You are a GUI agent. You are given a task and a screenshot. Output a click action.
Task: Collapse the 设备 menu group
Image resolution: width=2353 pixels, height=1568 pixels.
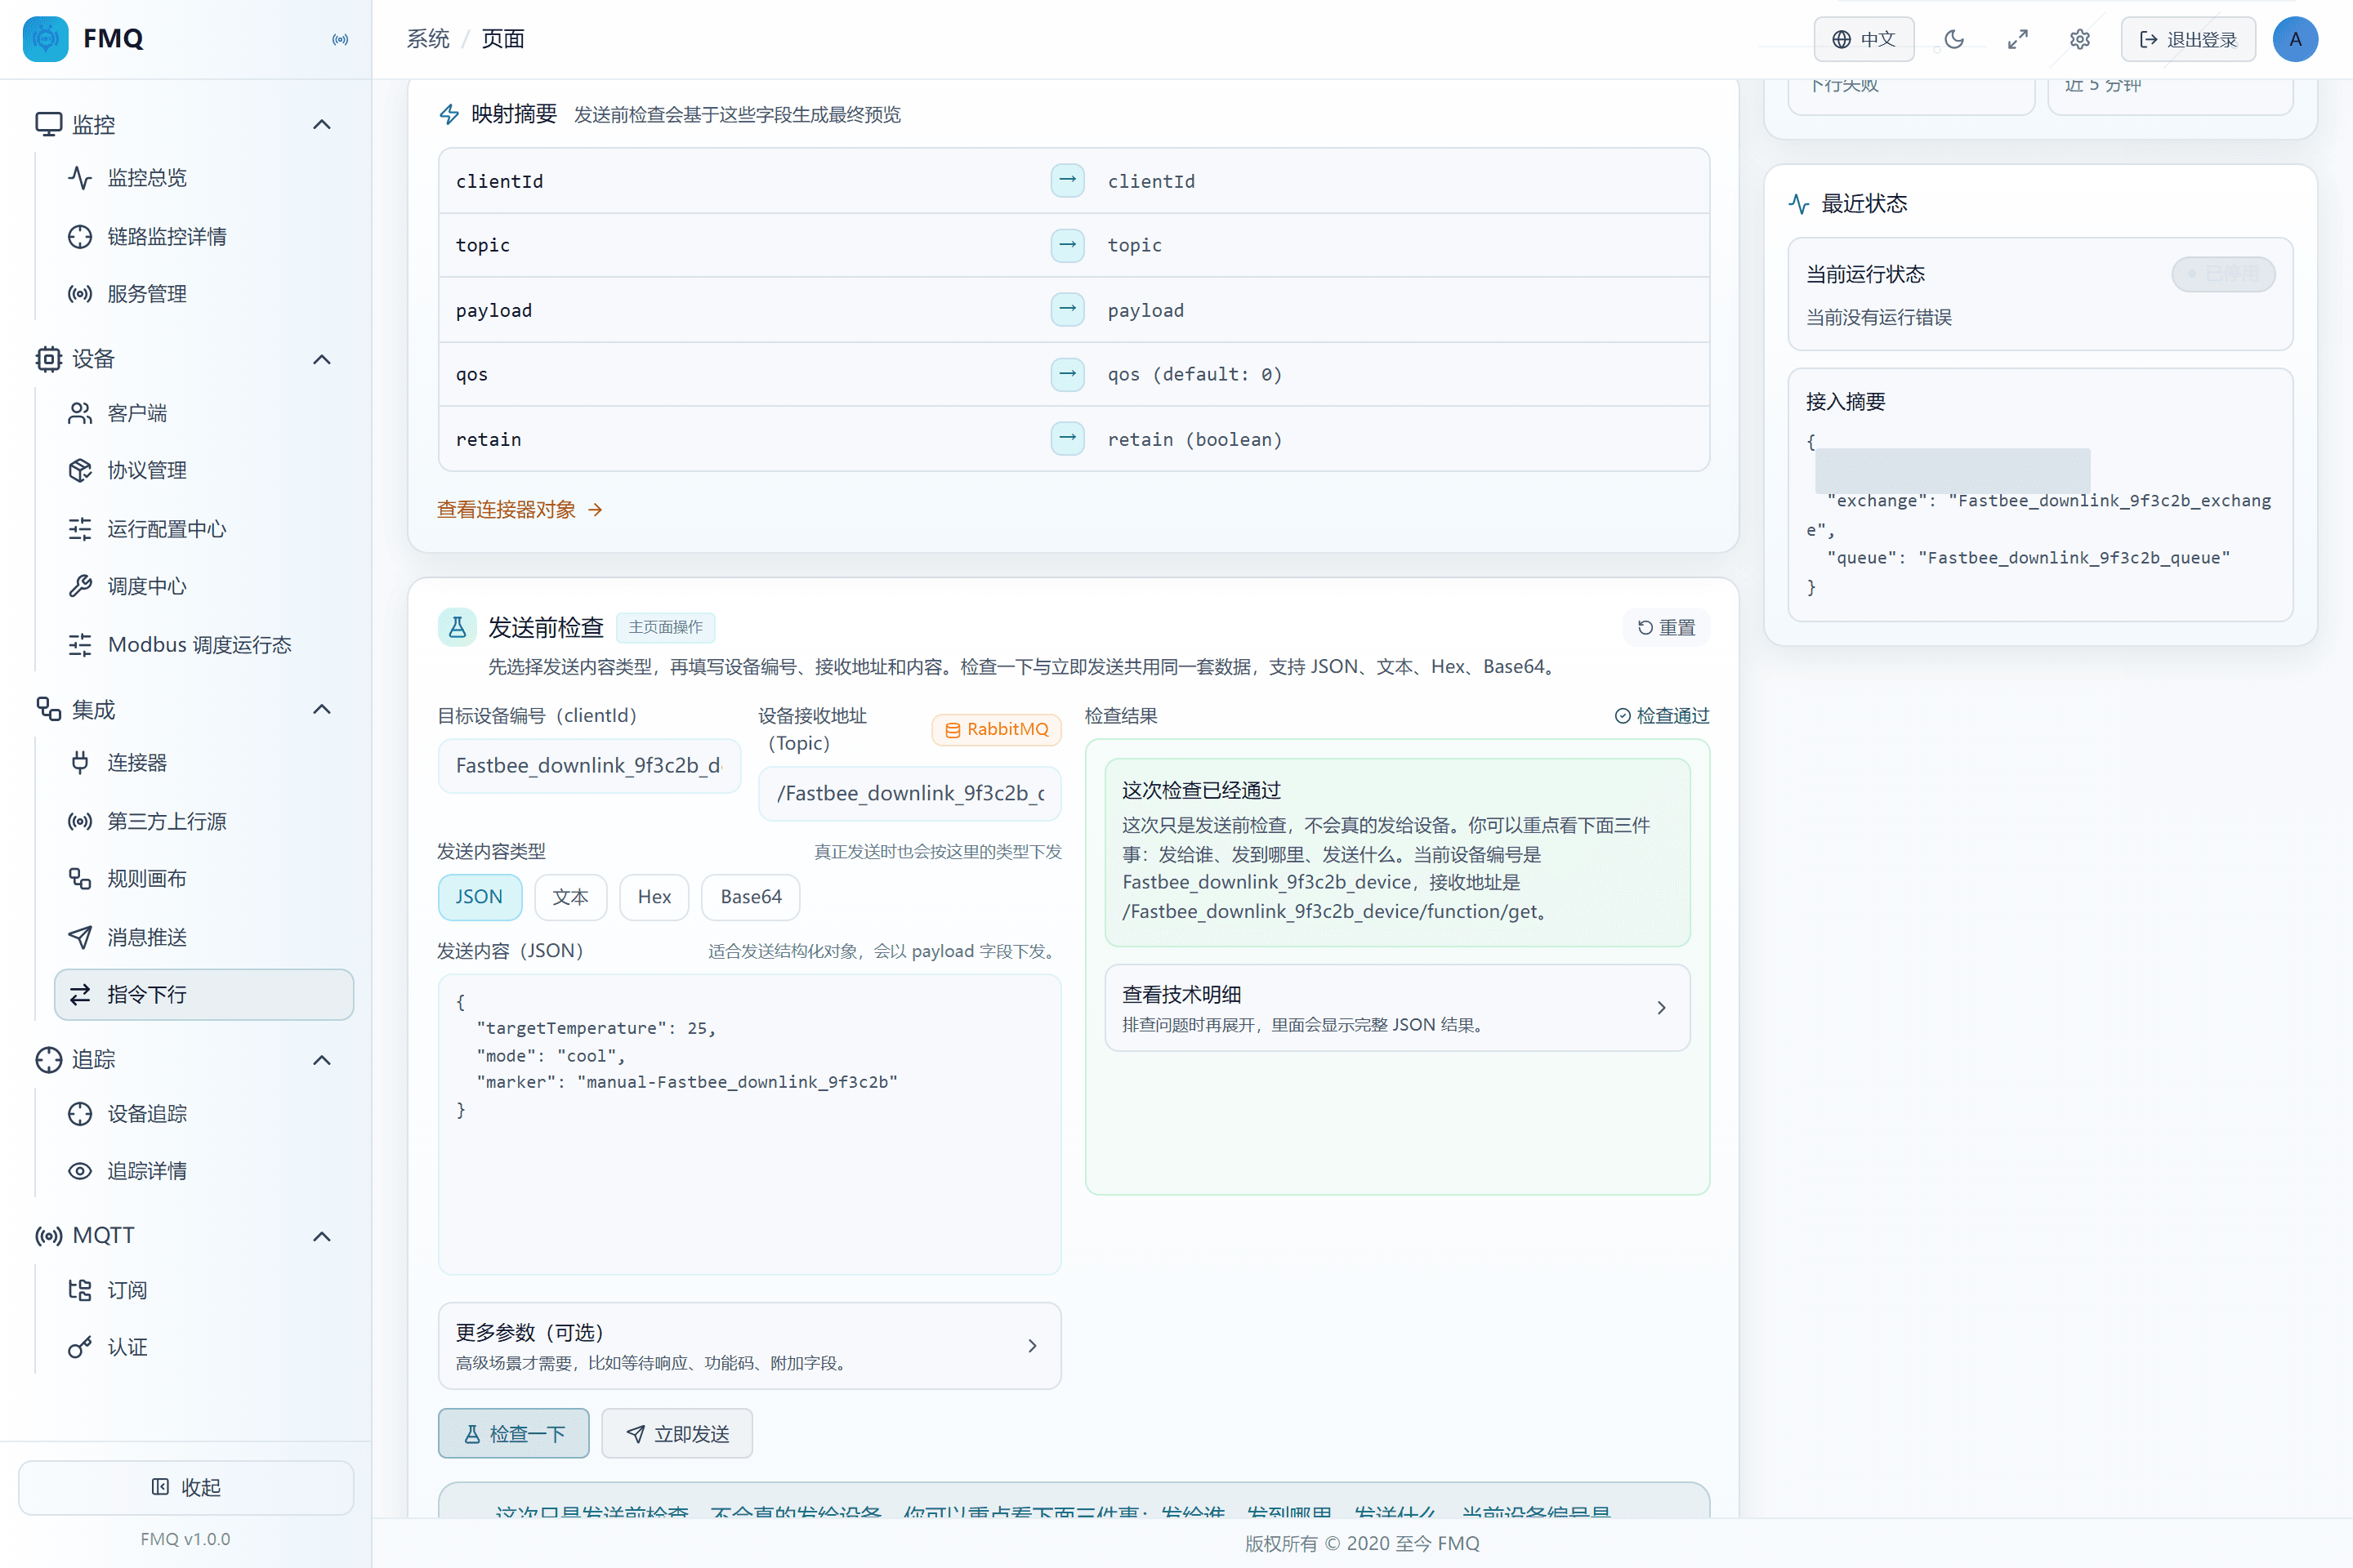pos(321,360)
